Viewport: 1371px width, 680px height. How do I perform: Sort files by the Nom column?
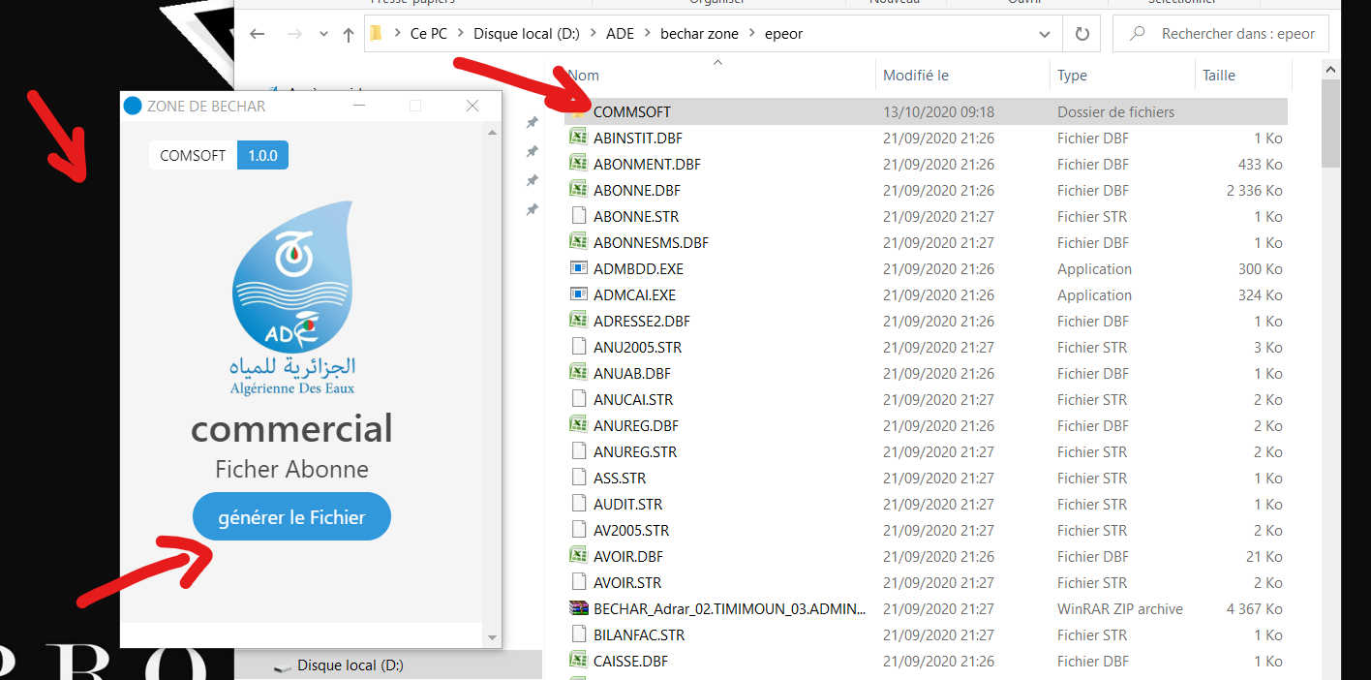tap(581, 75)
